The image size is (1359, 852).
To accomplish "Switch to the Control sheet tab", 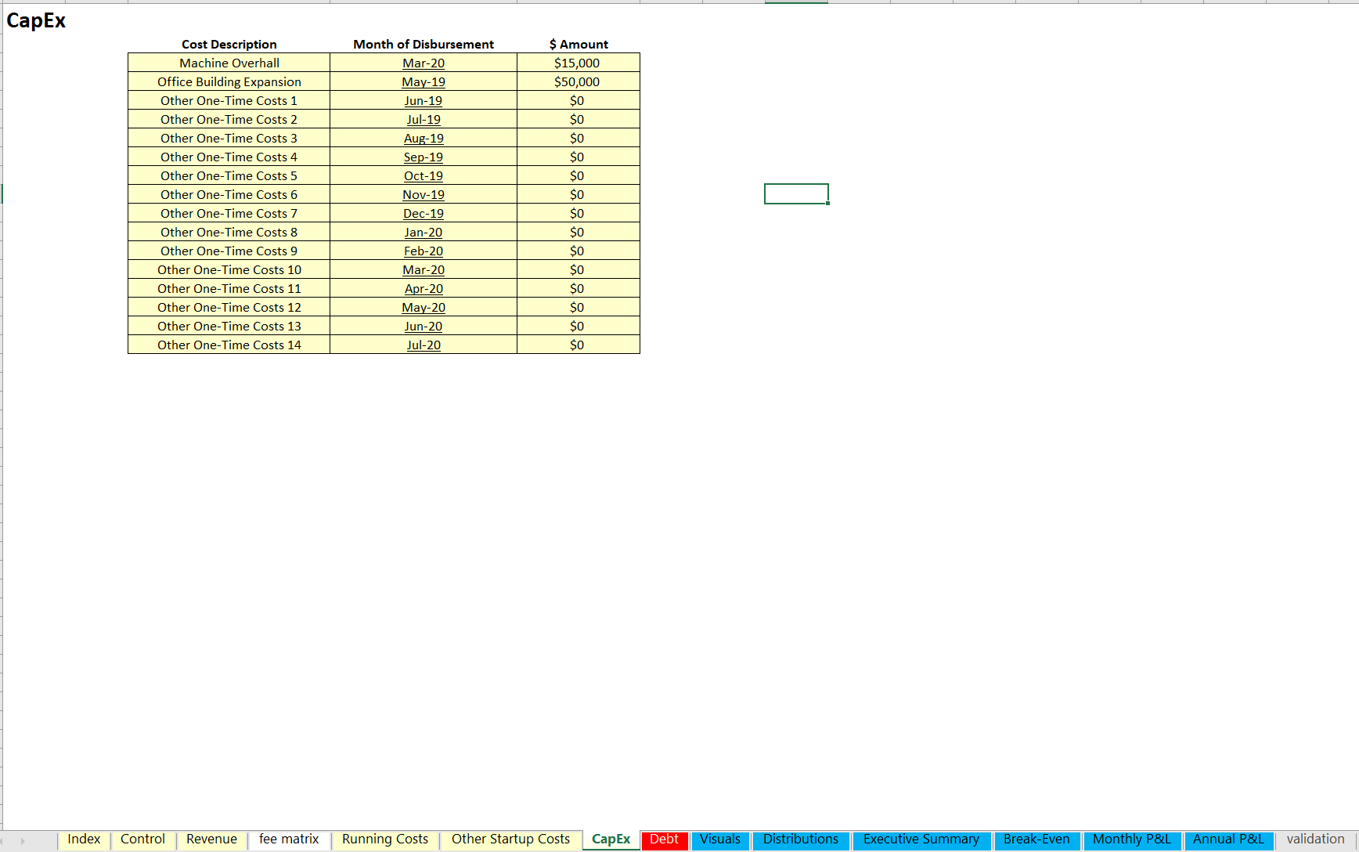I will pos(142,839).
